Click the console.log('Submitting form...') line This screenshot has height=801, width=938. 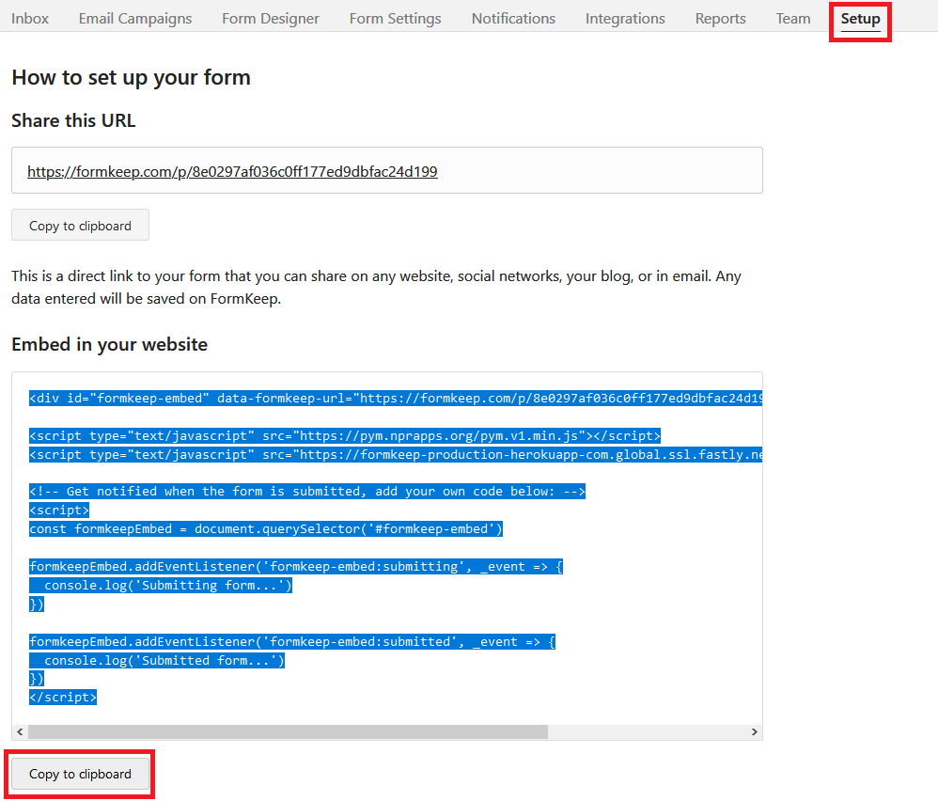(x=161, y=586)
